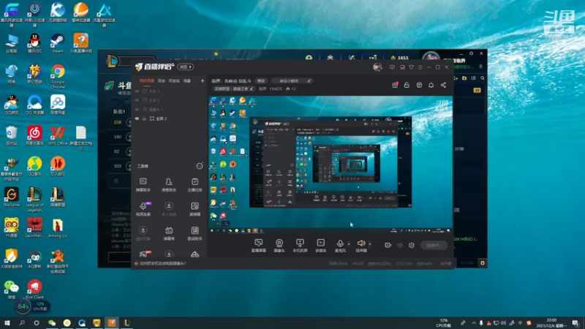Open the gift box icon with red badge
Screen dimensions: 585x329
(x=395, y=85)
